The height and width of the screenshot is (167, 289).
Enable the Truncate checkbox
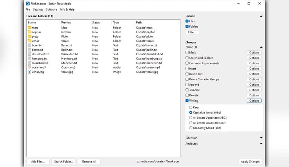pyautogui.click(x=187, y=90)
